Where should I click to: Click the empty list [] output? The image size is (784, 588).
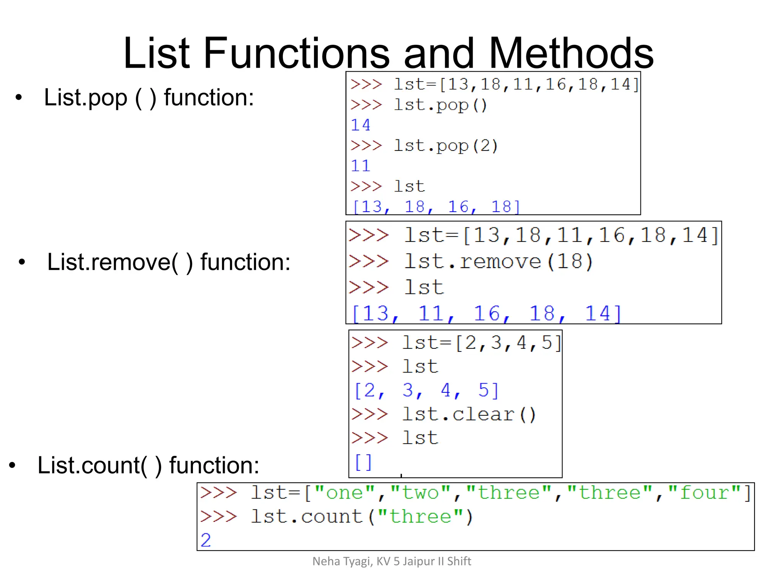363,462
